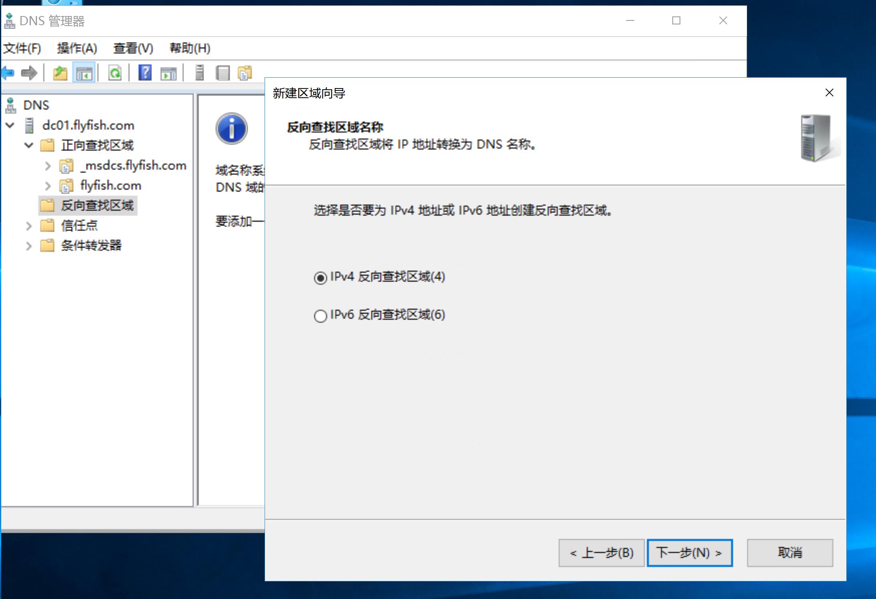The width and height of the screenshot is (876, 599).
Task: Open the 操作(A) menu
Action: point(77,48)
